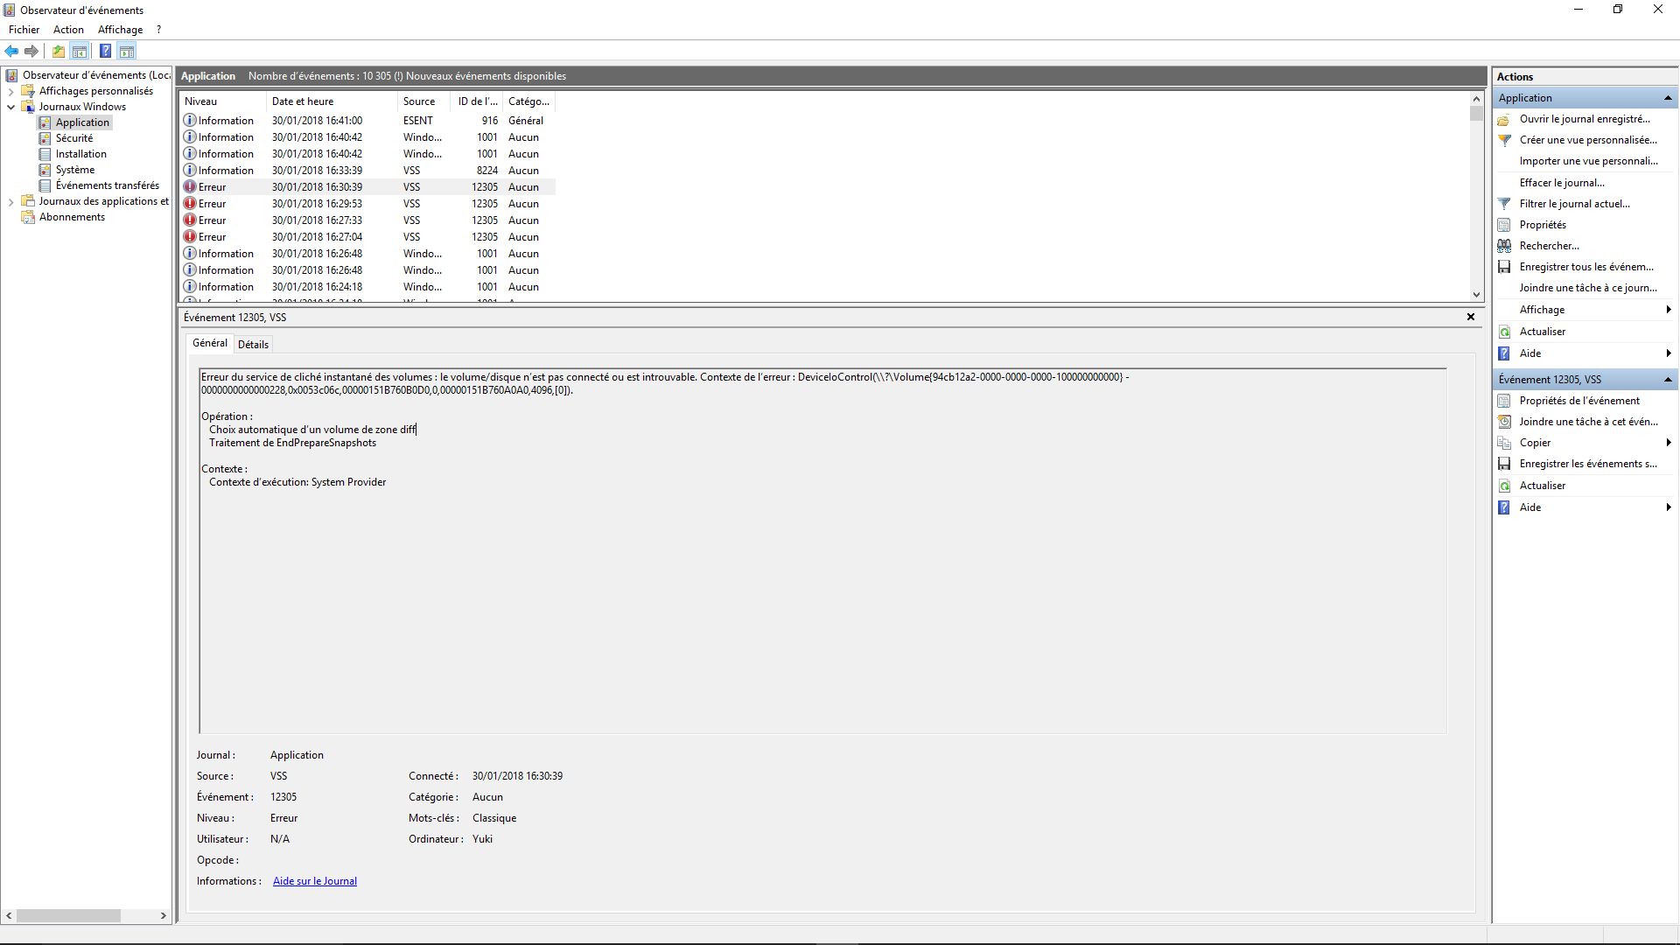Click the Abonnements icon in tree
The image size is (1680, 945).
point(28,217)
